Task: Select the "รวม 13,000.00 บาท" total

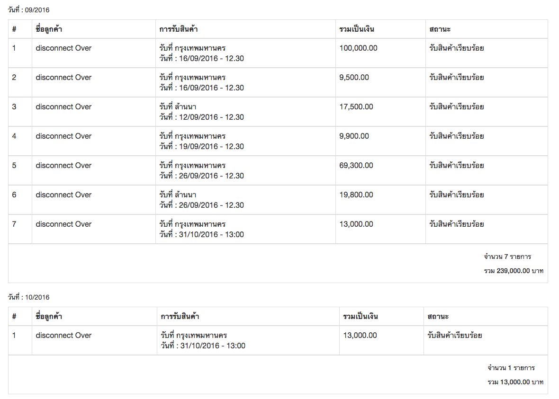Action: click(x=515, y=382)
